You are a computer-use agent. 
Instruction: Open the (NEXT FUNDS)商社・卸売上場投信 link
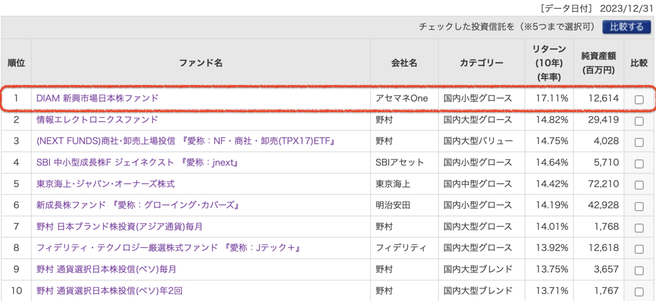coord(185,141)
